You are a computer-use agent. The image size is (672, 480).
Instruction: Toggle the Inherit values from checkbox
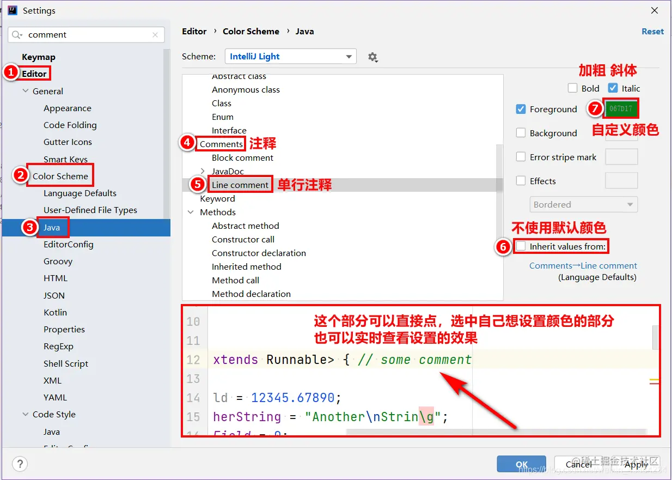pyautogui.click(x=521, y=246)
